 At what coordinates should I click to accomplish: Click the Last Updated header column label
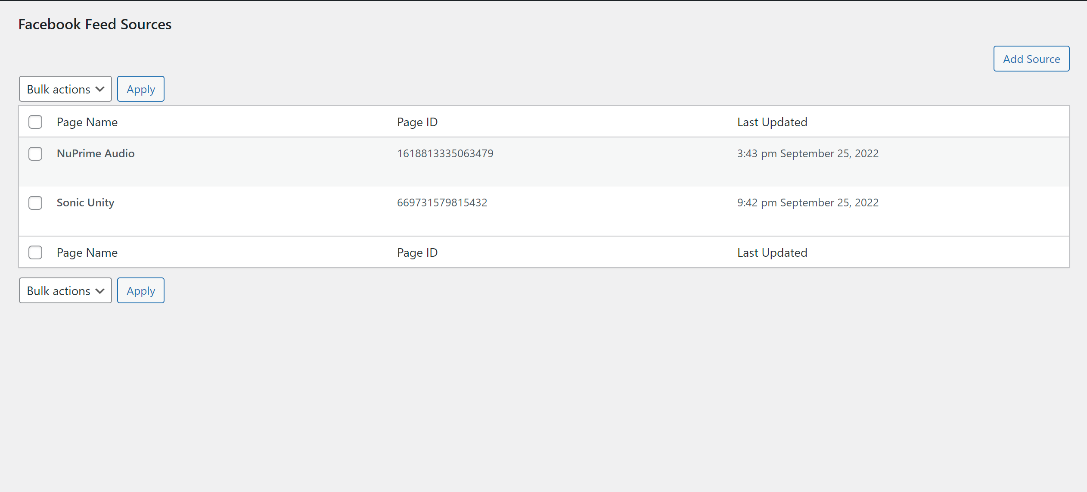pyautogui.click(x=772, y=122)
